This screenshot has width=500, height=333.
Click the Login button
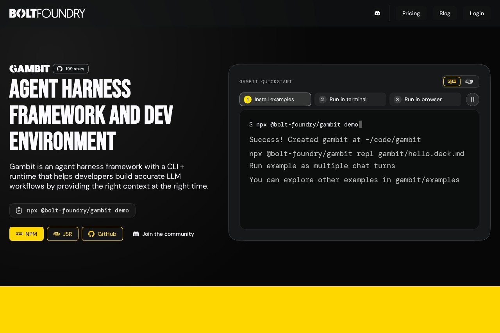(x=477, y=13)
